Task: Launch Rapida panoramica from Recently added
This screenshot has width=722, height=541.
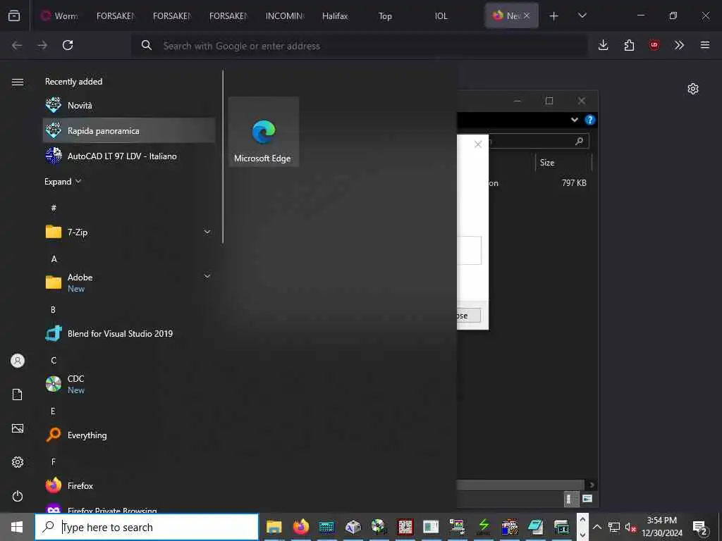Action: (x=129, y=130)
